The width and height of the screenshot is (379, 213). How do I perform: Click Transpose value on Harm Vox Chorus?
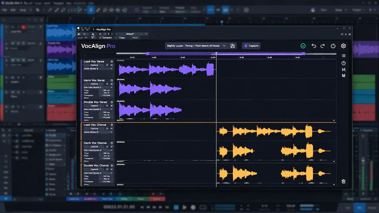tap(106, 158)
